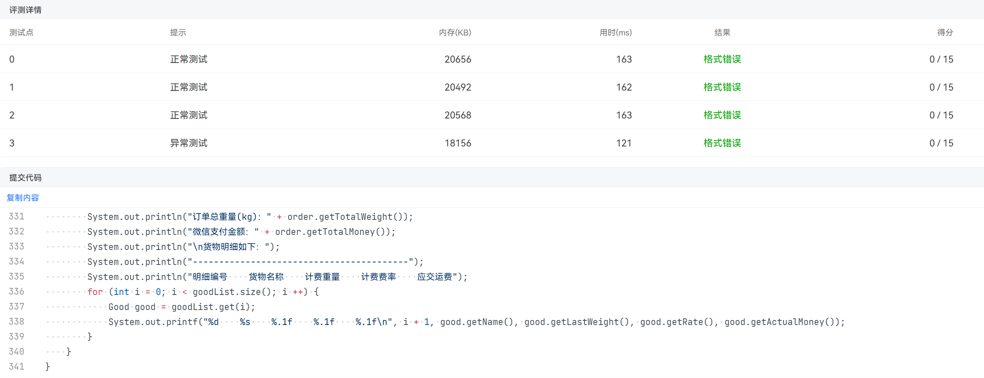Click the 提示 column header
The width and height of the screenshot is (984, 378).
pos(178,33)
